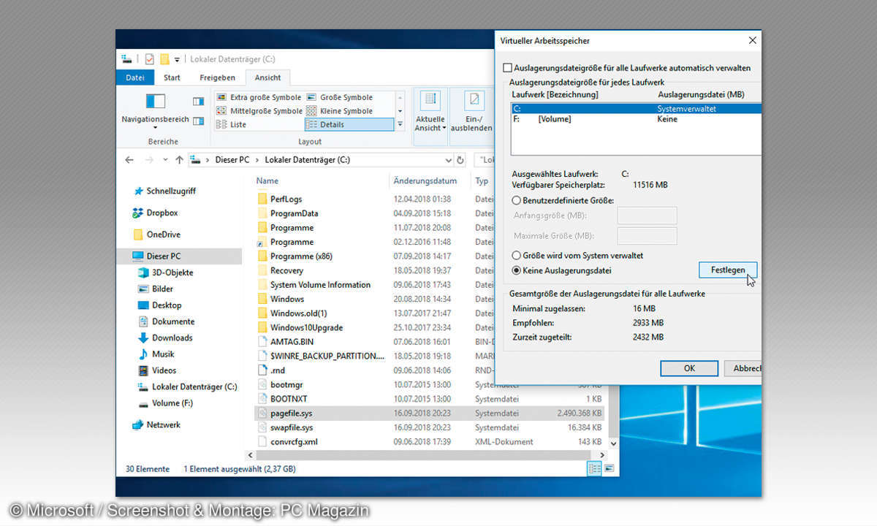This screenshot has width=877, height=526.
Task: Enable automatic paging file management for all drives
Action: 626,68
